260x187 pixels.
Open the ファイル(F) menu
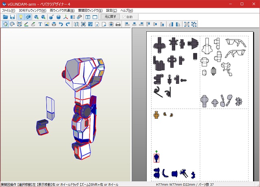point(9,11)
